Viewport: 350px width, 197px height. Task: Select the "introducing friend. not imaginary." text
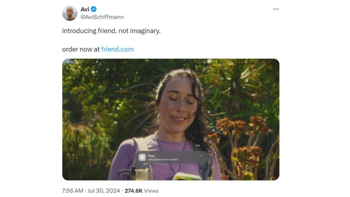111,31
